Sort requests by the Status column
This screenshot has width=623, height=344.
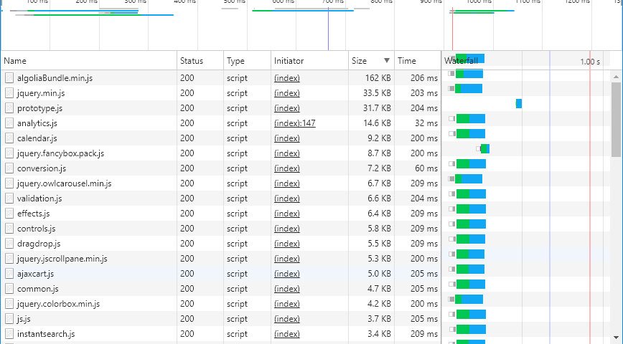point(200,61)
